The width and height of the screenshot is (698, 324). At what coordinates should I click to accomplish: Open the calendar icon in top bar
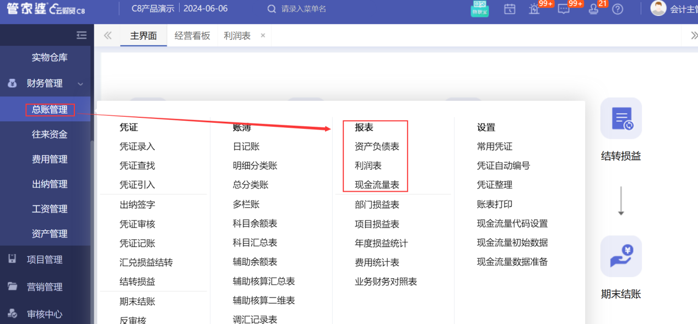click(509, 9)
